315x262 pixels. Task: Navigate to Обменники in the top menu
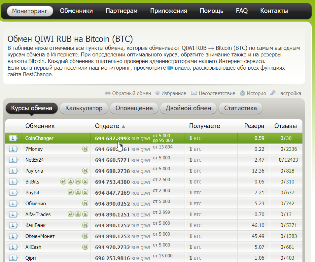(76, 11)
